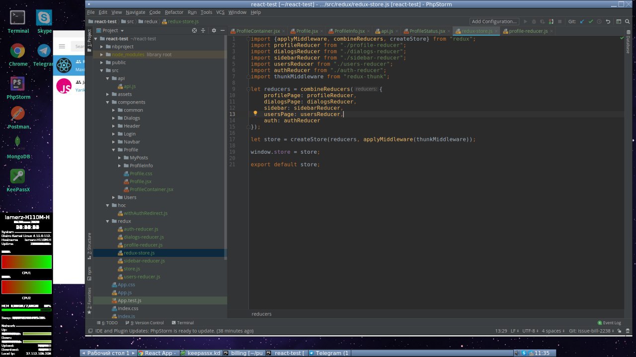Open users-reducer.js in the project tree

pyautogui.click(x=142, y=277)
